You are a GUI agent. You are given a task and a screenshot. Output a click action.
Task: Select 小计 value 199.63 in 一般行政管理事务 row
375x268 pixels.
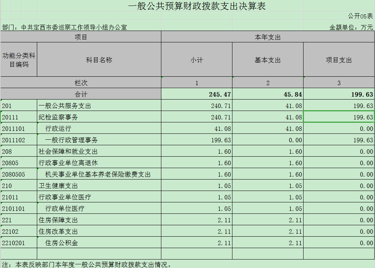click(197, 140)
